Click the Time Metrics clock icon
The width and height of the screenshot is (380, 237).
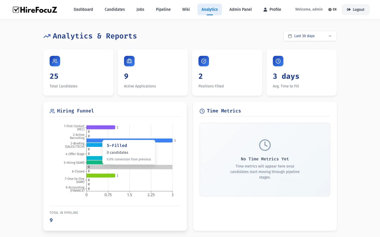point(202,111)
